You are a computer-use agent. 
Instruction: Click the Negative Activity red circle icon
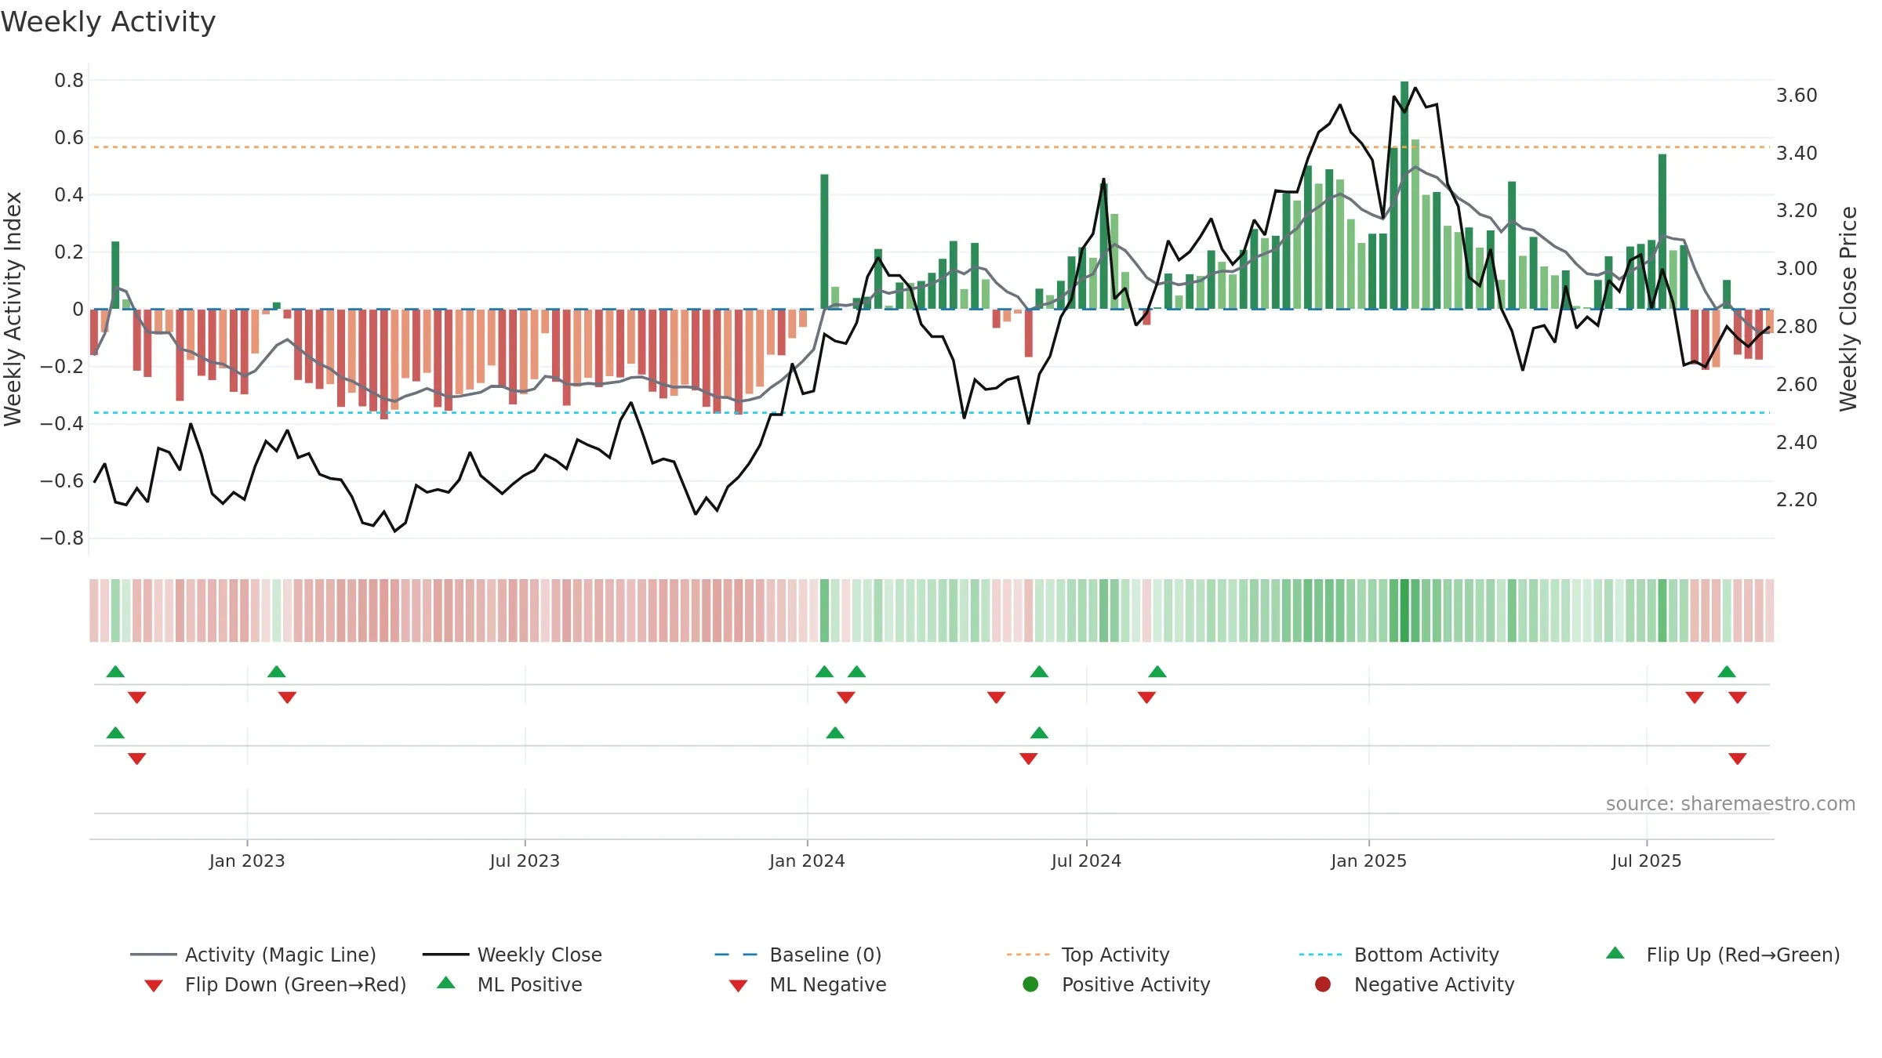click(x=1323, y=984)
